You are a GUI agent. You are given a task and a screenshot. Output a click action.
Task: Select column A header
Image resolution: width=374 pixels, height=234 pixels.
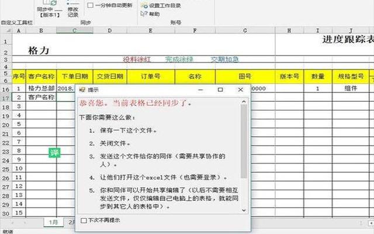(x=19, y=30)
